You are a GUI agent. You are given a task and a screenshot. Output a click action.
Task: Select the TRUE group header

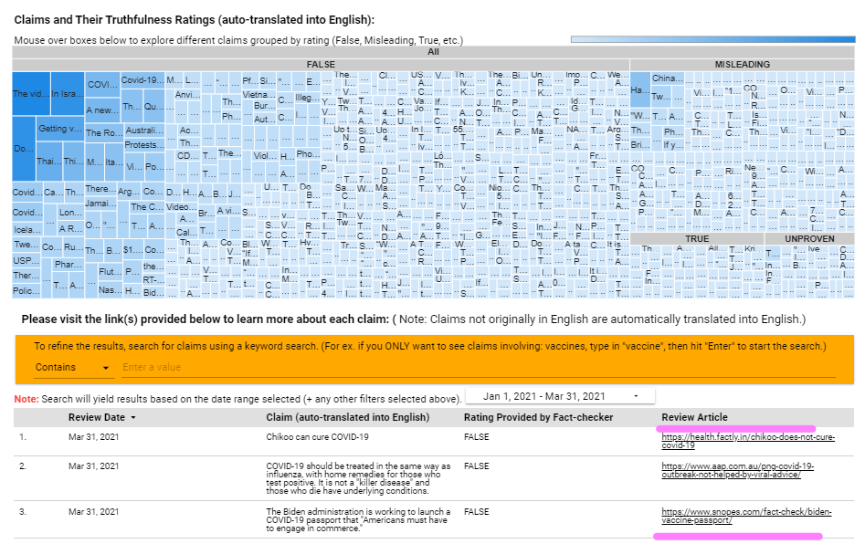click(x=696, y=238)
